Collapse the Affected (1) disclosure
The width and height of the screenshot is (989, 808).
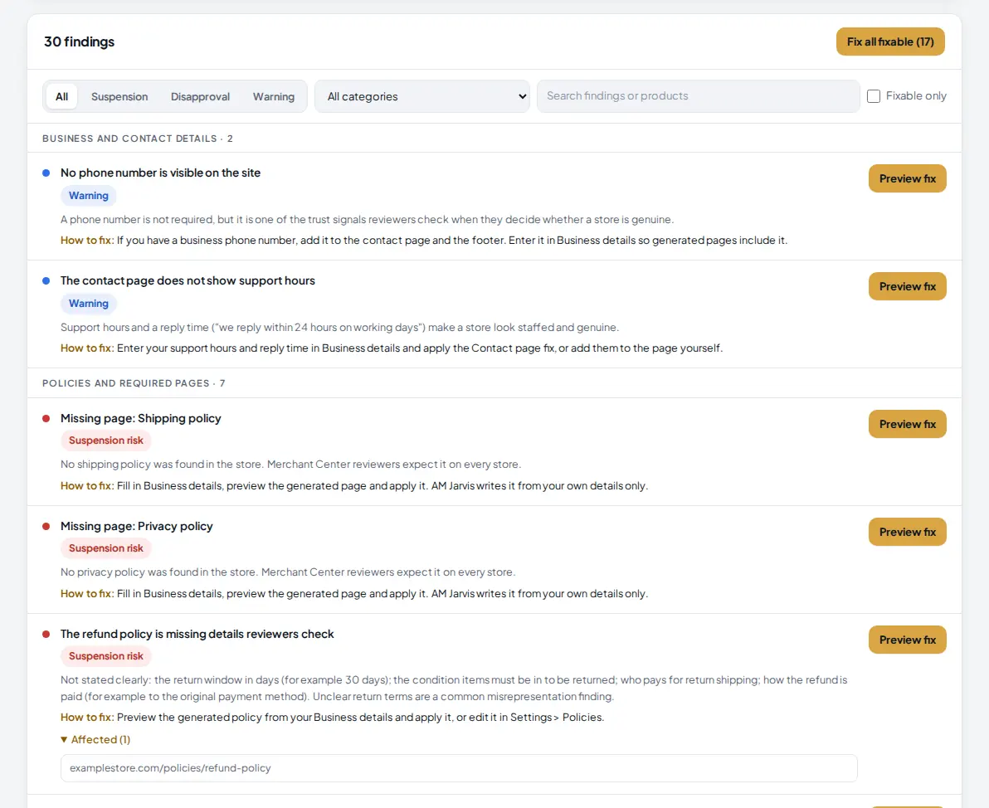95,739
